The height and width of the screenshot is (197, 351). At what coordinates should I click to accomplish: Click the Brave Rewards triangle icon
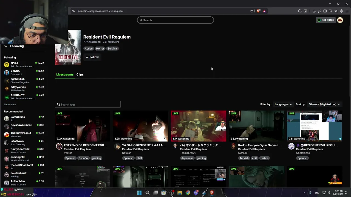point(264,11)
